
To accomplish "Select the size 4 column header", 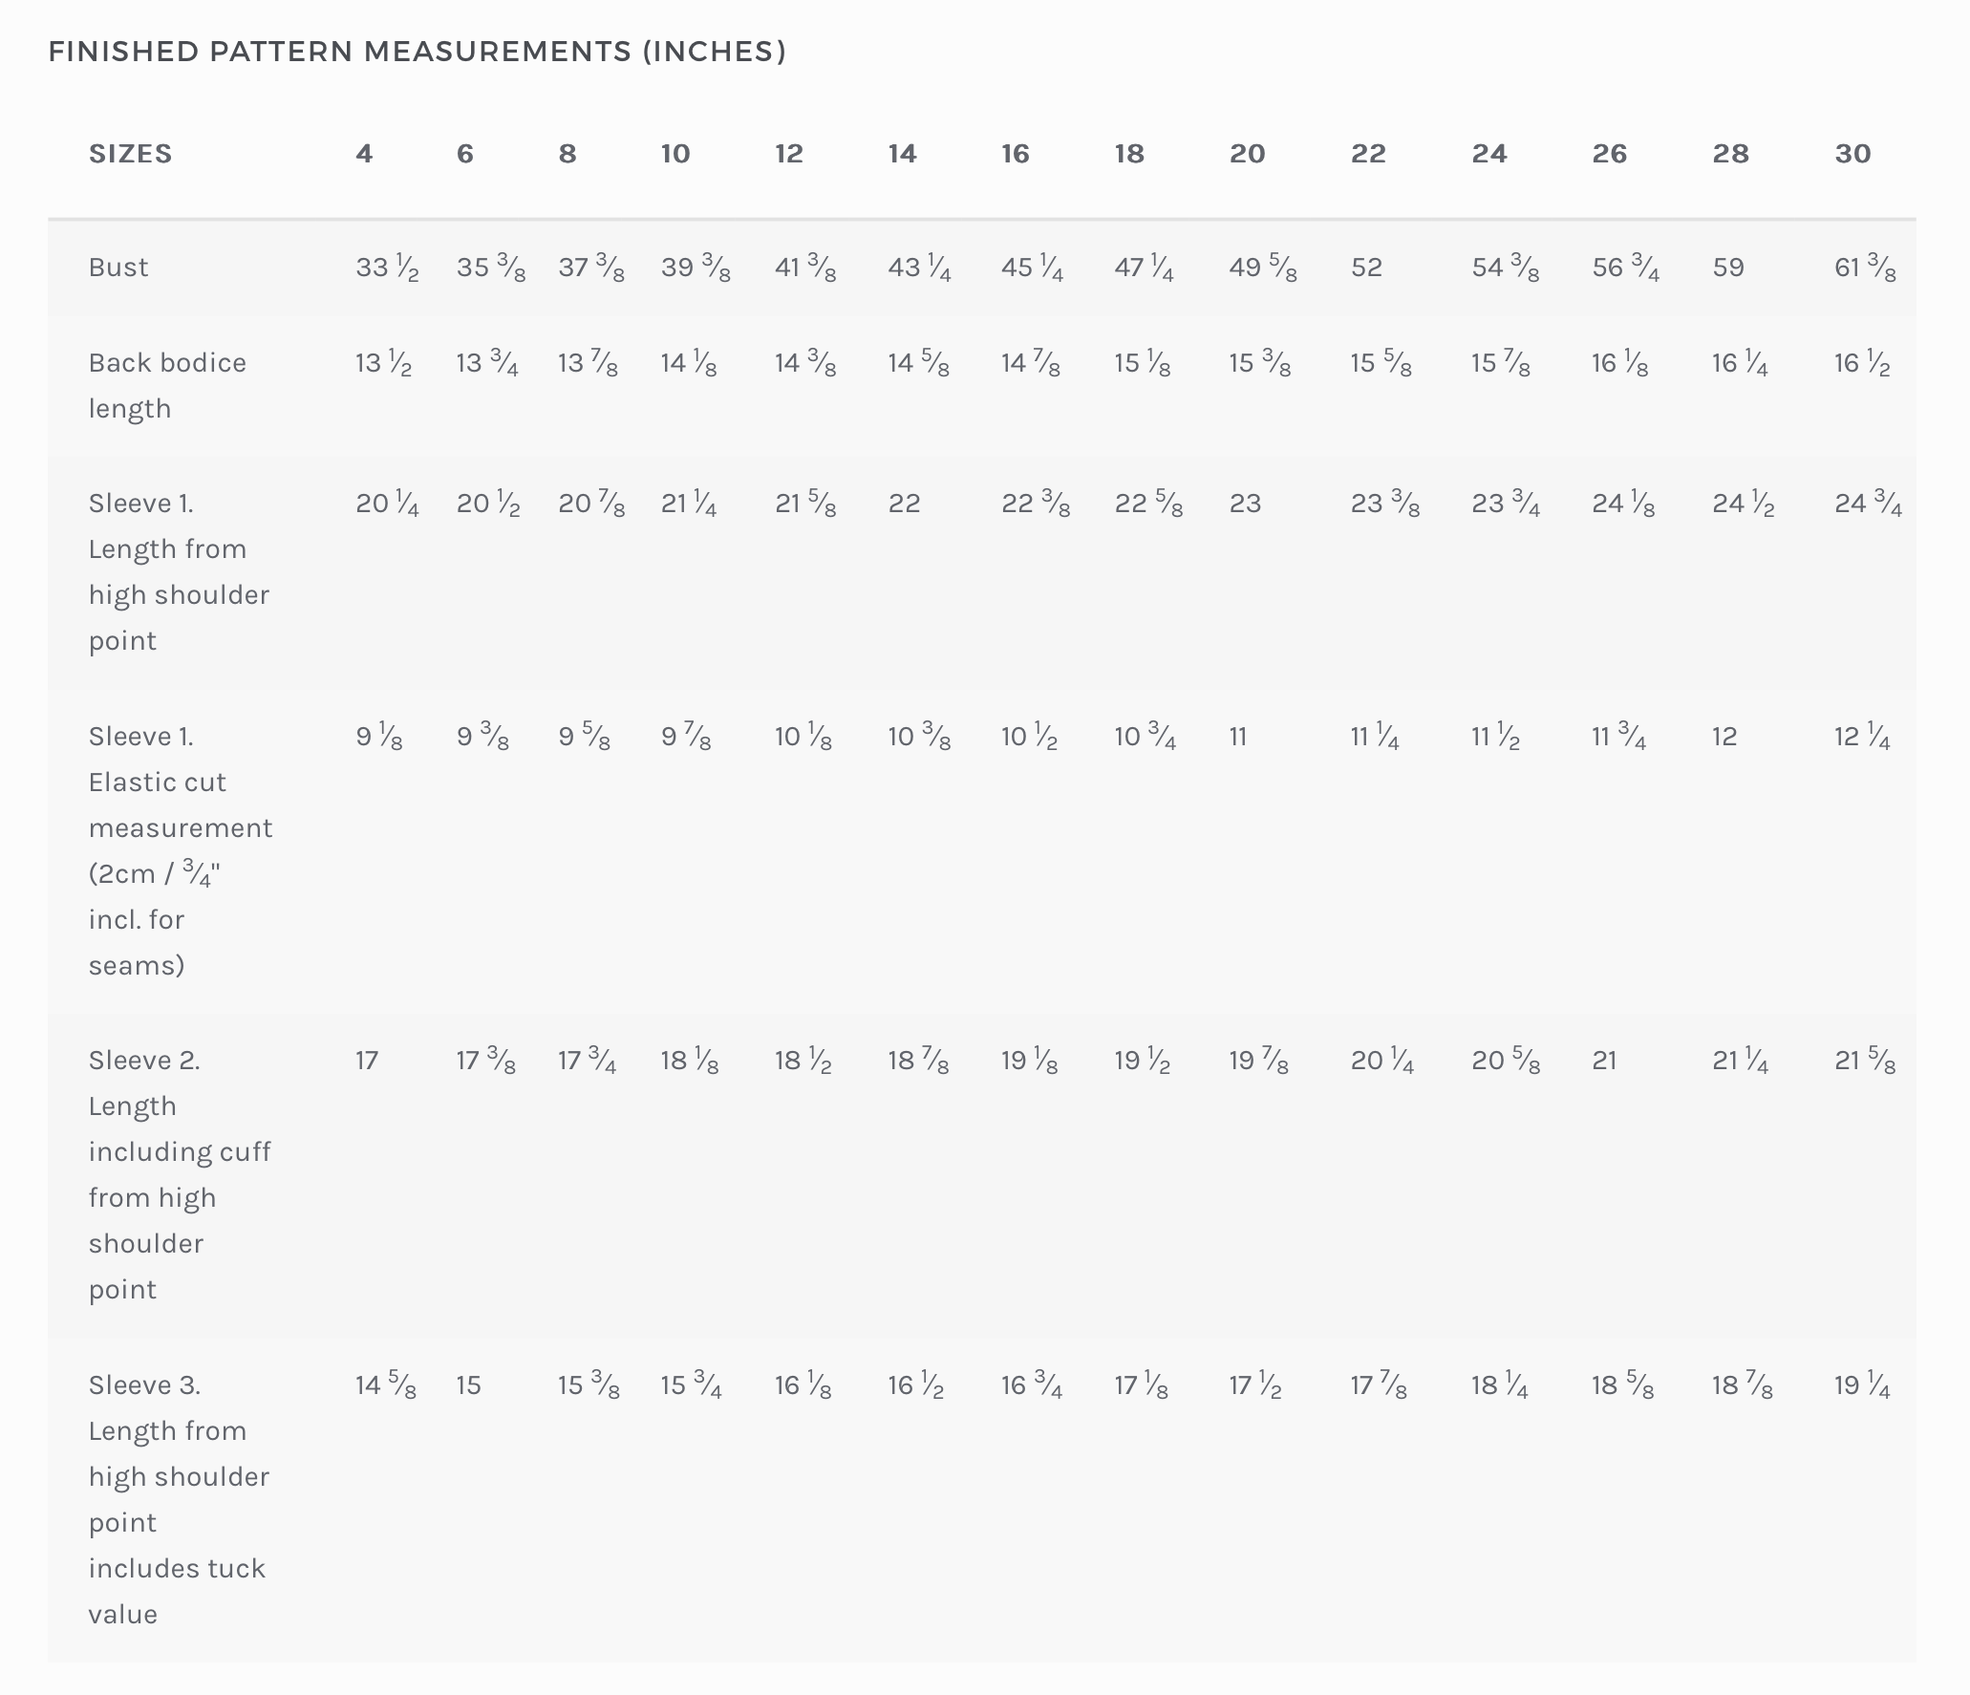I will pyautogui.click(x=364, y=154).
